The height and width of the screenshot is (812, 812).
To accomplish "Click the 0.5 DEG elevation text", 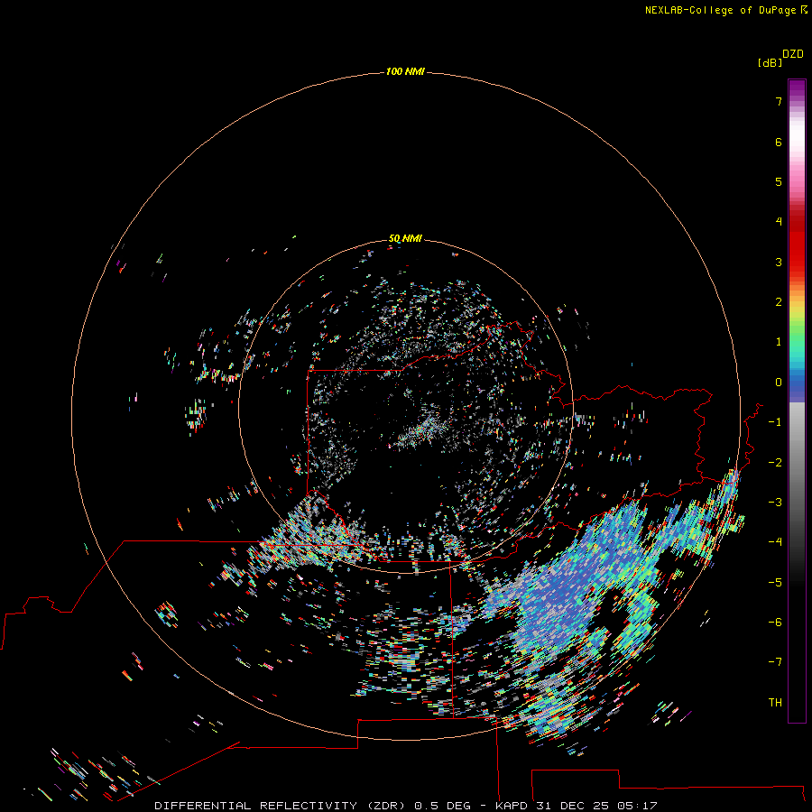I will point(443,806).
